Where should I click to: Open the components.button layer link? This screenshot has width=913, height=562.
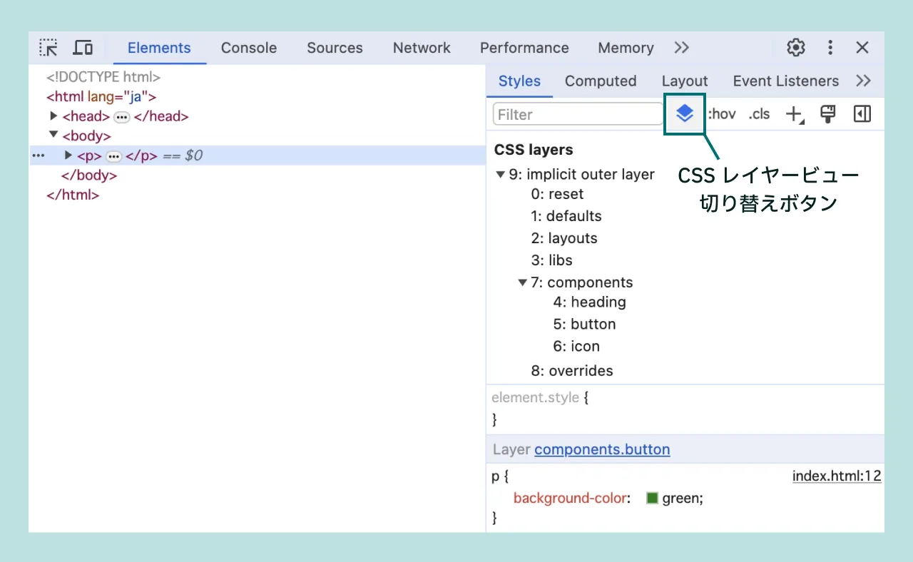602,449
